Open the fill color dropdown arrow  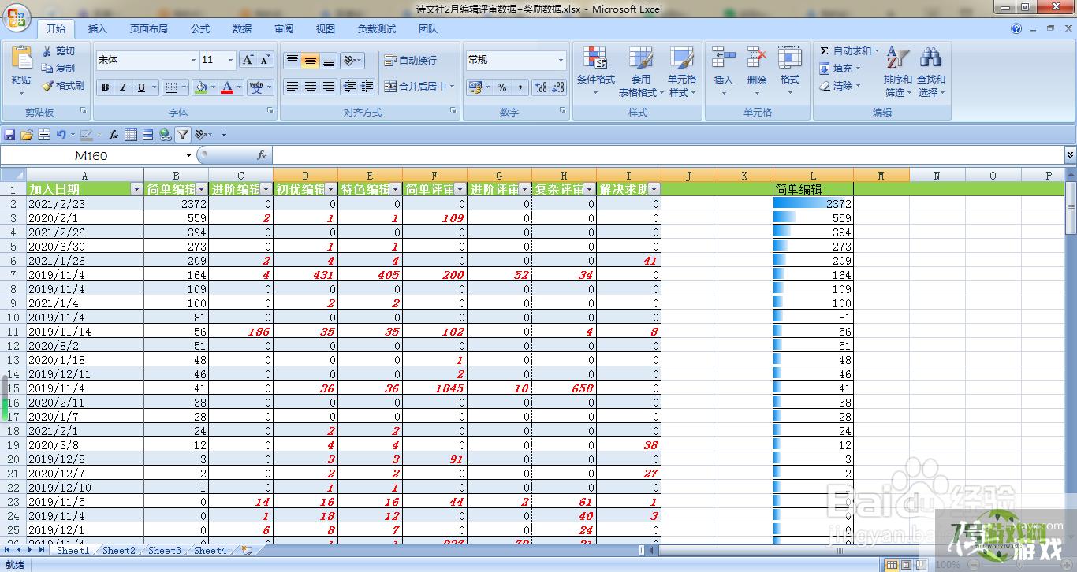214,87
